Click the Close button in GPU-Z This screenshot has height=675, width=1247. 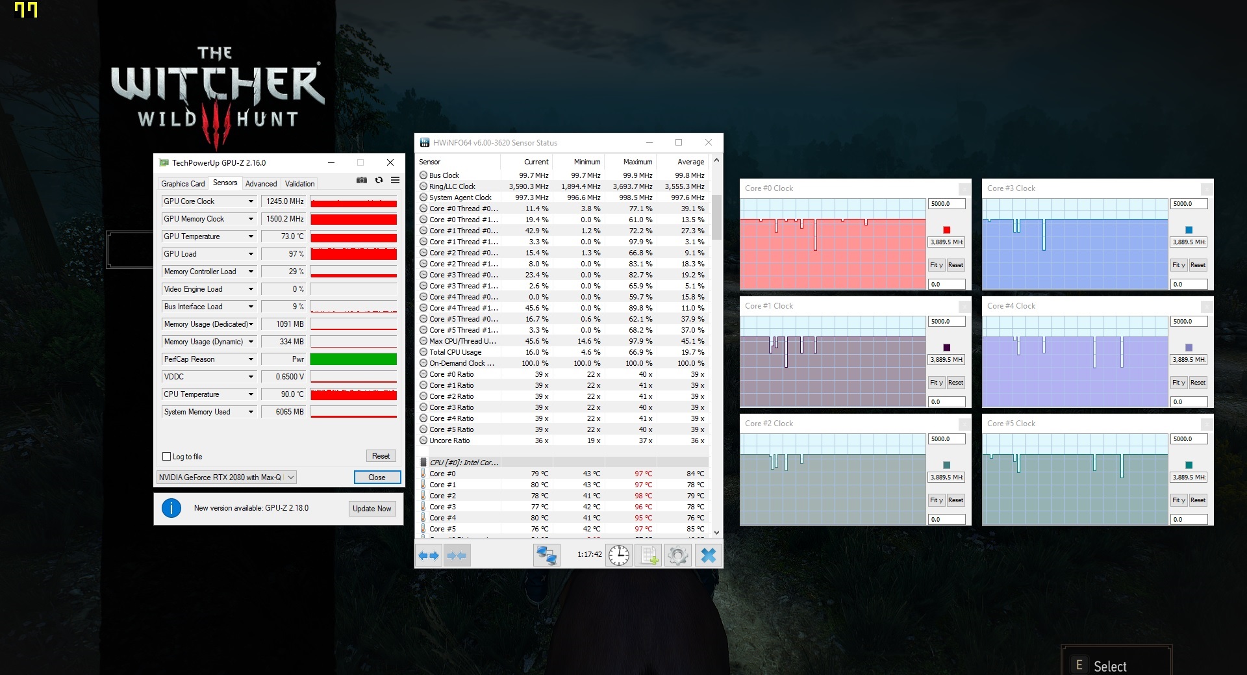pos(377,478)
